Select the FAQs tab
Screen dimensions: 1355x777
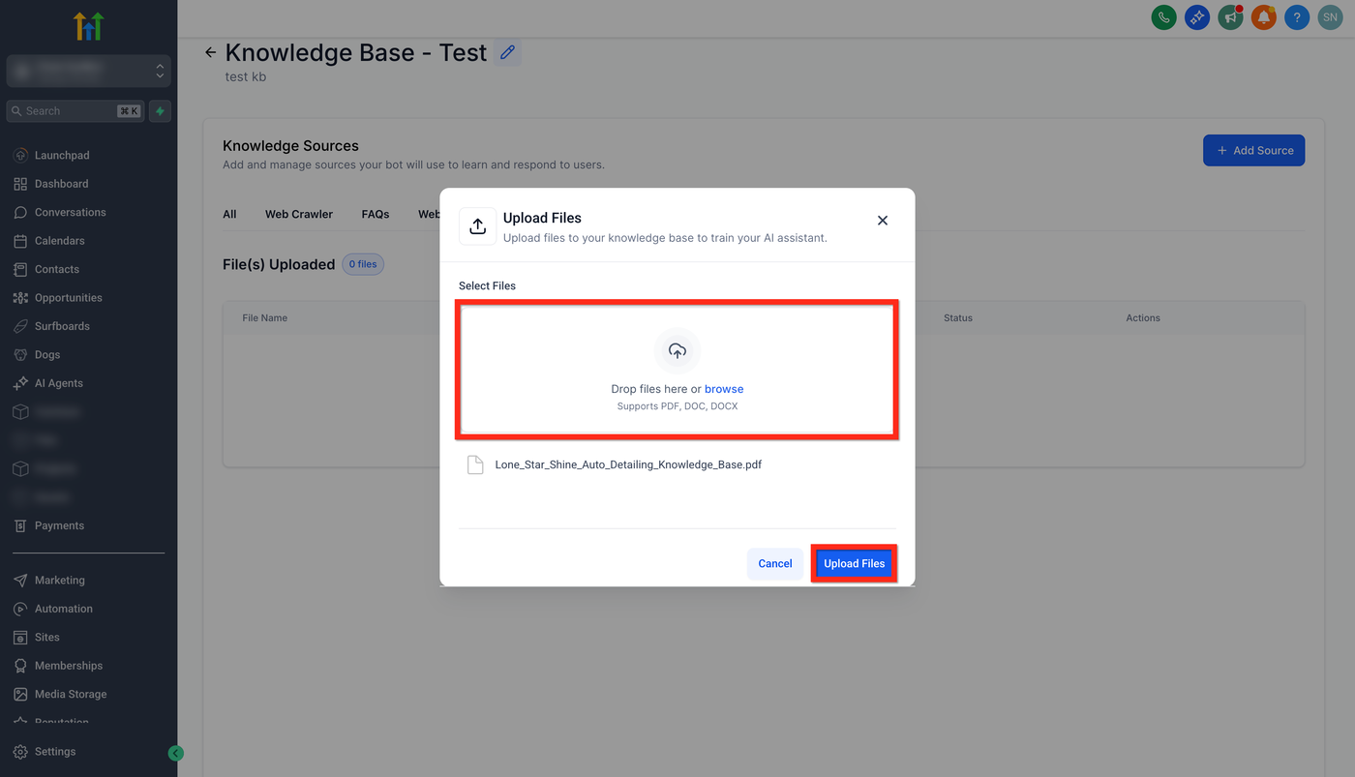pos(376,214)
